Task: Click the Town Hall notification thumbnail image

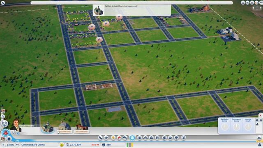Action: coord(99,11)
